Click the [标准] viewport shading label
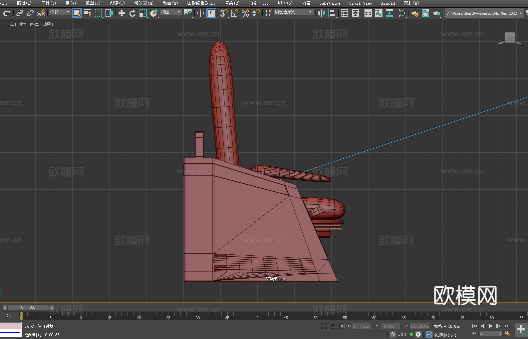The image size is (528, 339). click(23, 24)
